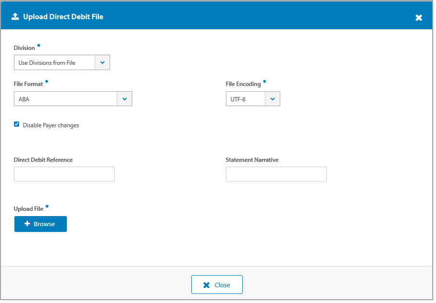Click the Disable Payer changes label text
Screen dimensions: 436x303
50,125
